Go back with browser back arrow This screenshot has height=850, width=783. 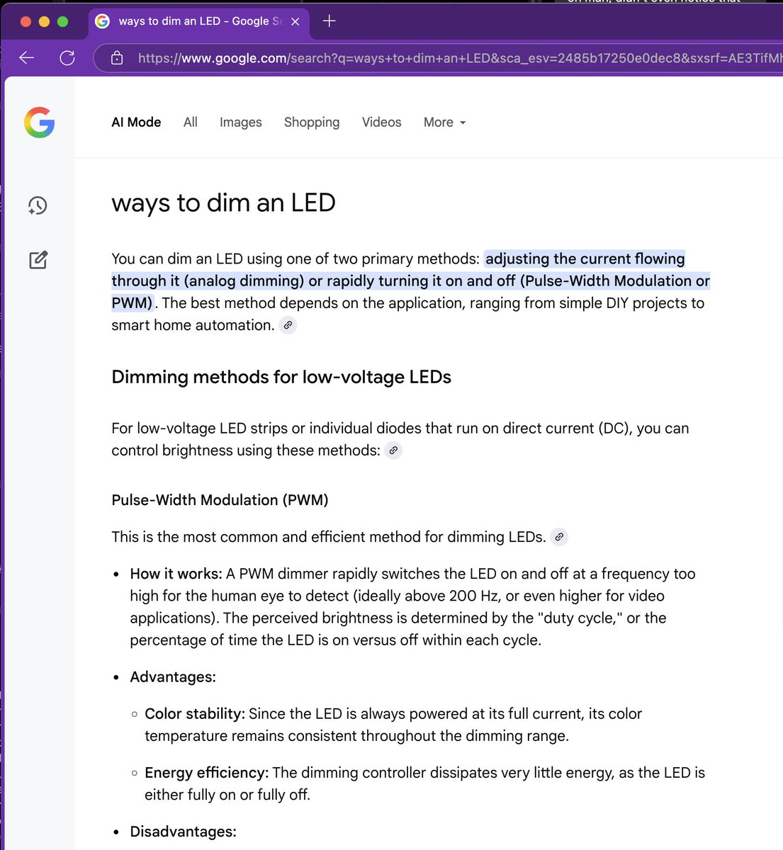[27, 58]
